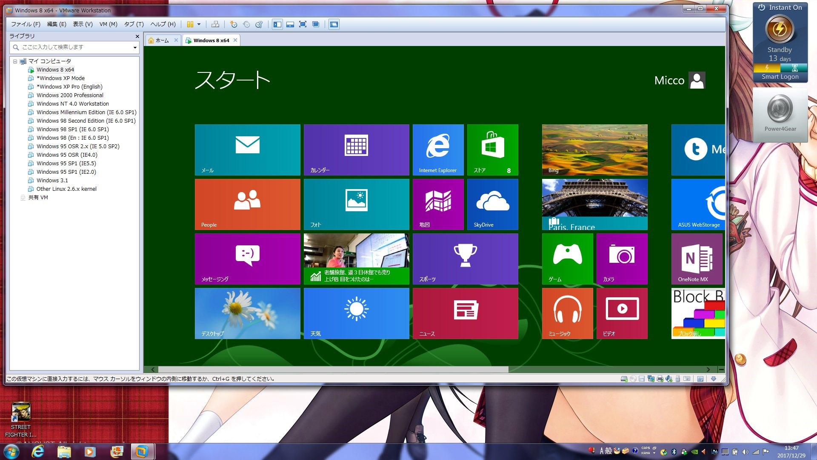Viewport: 817px width, 460px height.
Task: Take a snapshot of the VM icon
Action: coord(234,24)
